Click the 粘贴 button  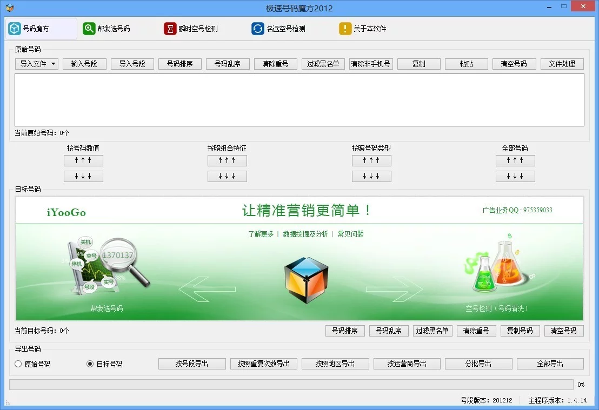click(x=467, y=64)
